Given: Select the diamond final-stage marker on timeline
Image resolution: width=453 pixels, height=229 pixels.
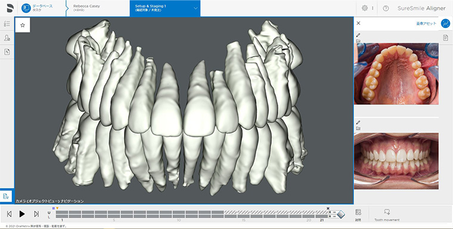Looking at the screenshot, I should pos(341,214).
